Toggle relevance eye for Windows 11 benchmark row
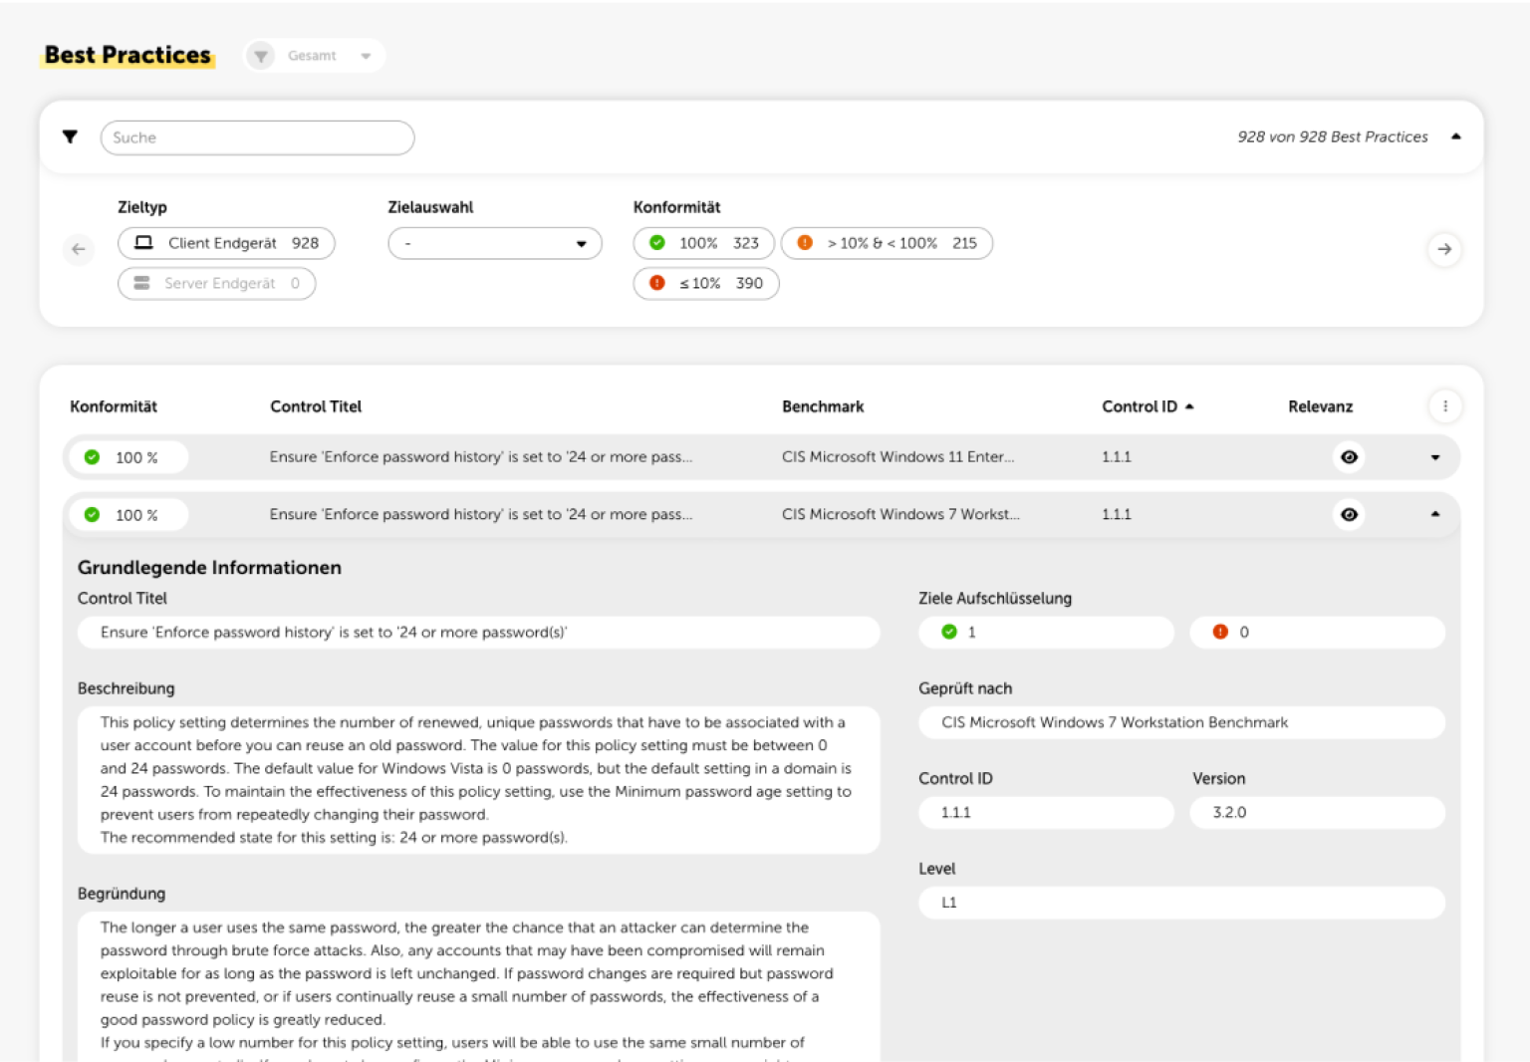Screen dimensions: 1530x1062 [1349, 457]
